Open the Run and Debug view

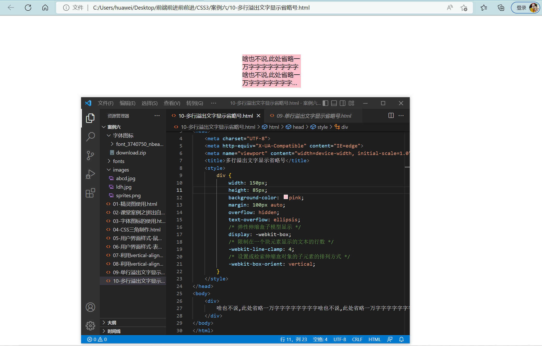tap(90, 174)
